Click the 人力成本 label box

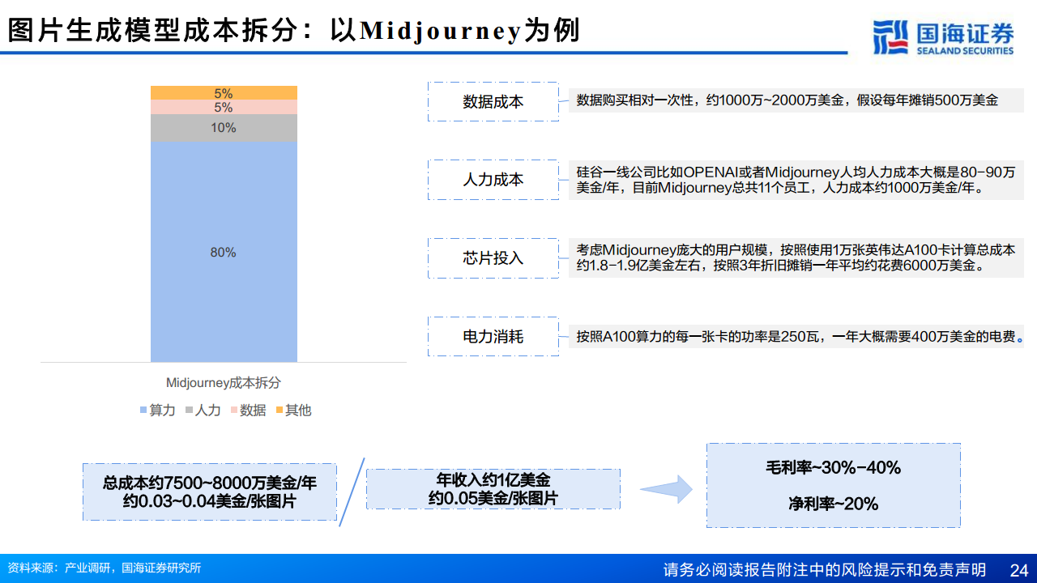(493, 180)
